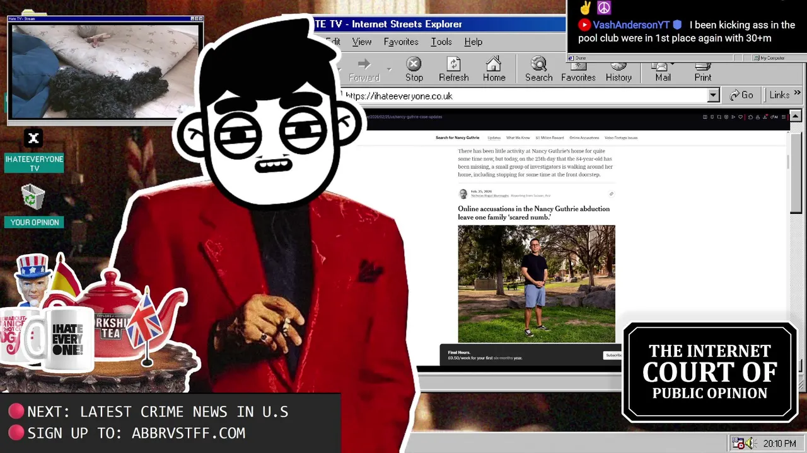807x453 pixels.
Task: Click the share link icon beside author byline
Action: (611, 194)
